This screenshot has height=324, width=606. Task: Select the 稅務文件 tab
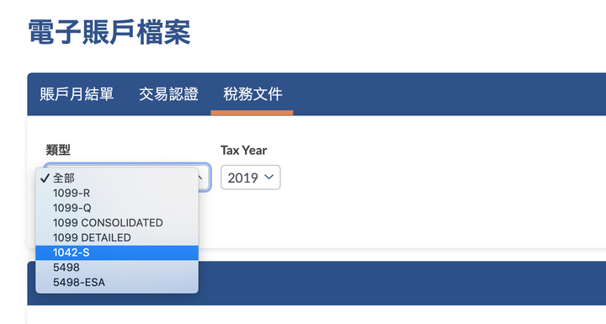(252, 94)
